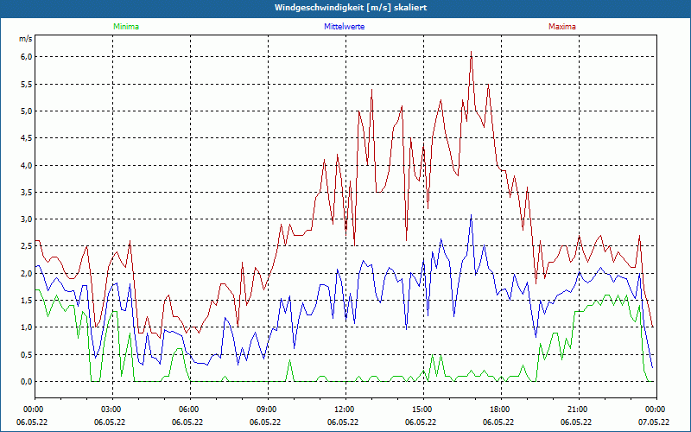Click the 2,0 y-axis value
This screenshot has width=691, height=432.
(27, 273)
